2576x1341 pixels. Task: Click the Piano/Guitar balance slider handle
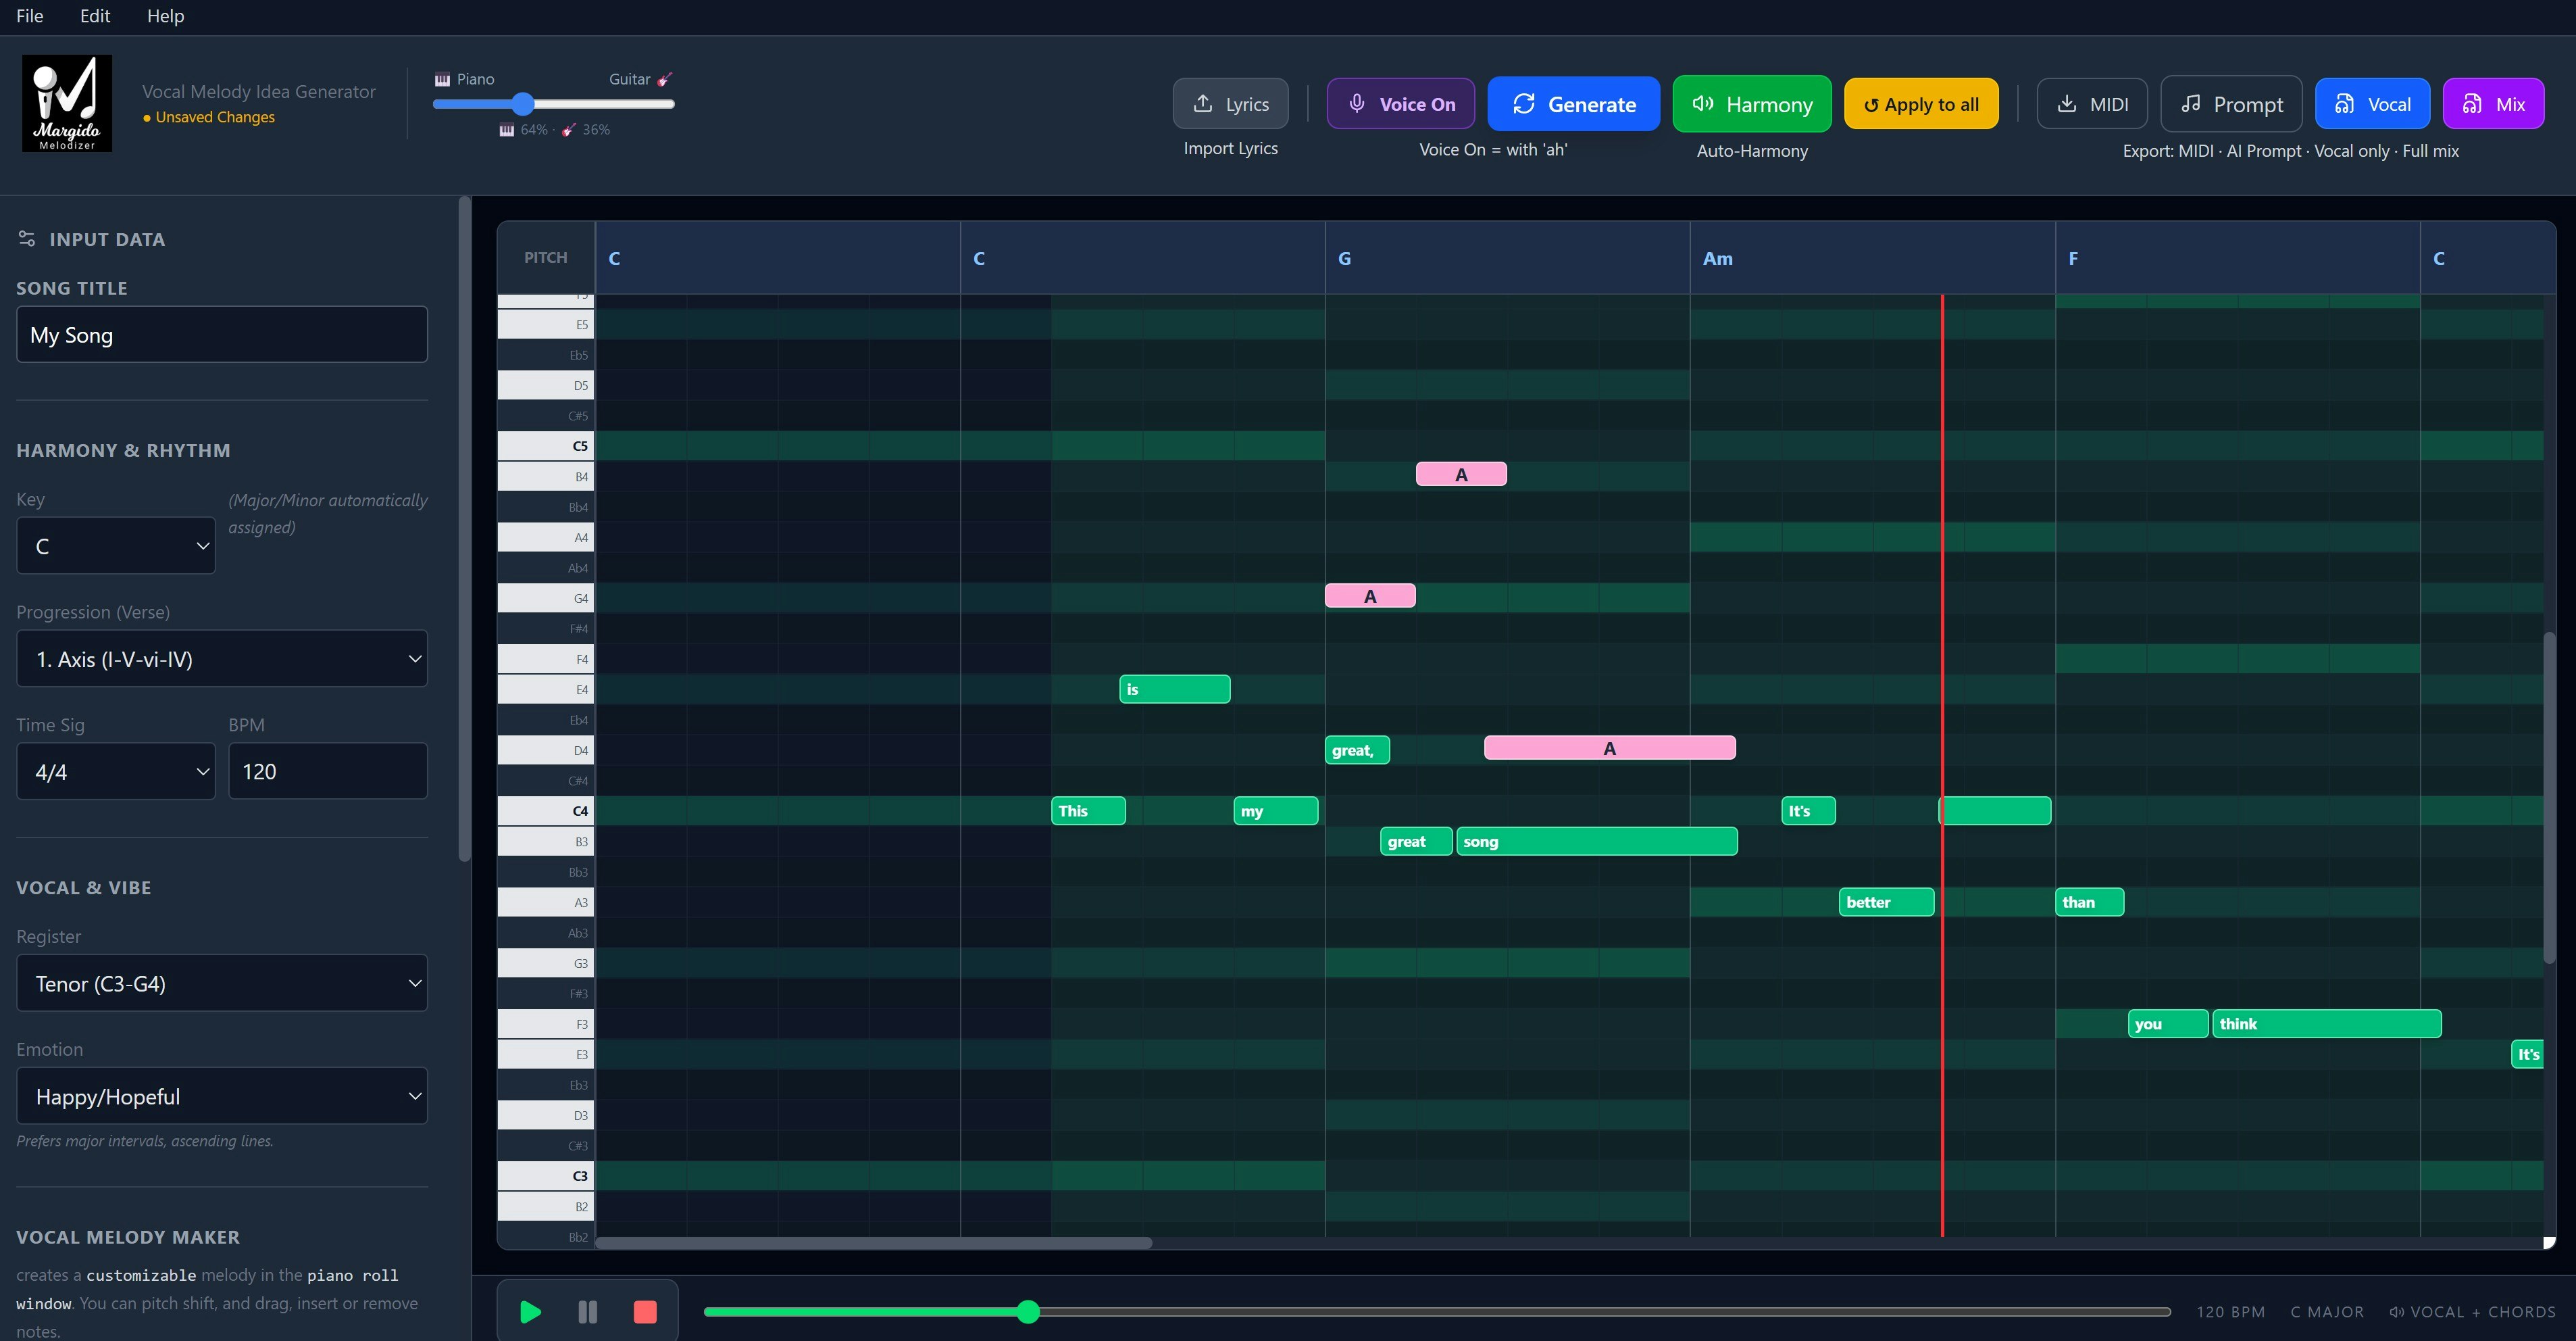(x=523, y=103)
